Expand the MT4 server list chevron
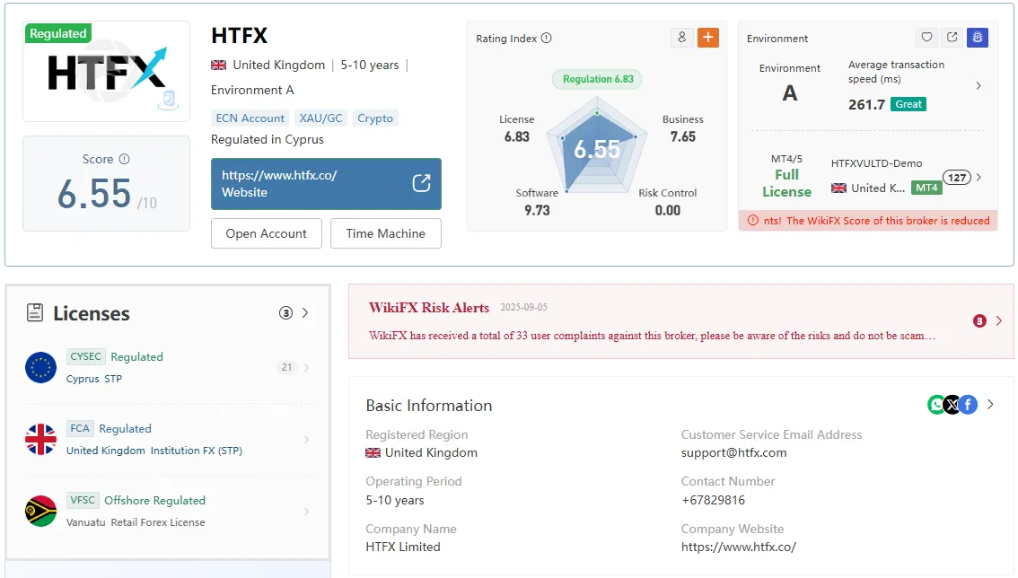This screenshot has height=578, width=1018. click(x=979, y=178)
